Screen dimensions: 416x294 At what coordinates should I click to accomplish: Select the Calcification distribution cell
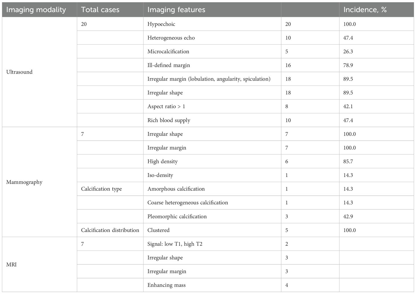coord(110,230)
